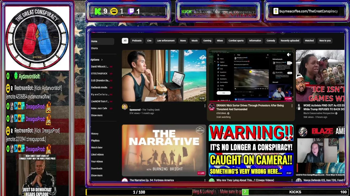
Task: Select the Watched filter chip
Action: (309, 41)
